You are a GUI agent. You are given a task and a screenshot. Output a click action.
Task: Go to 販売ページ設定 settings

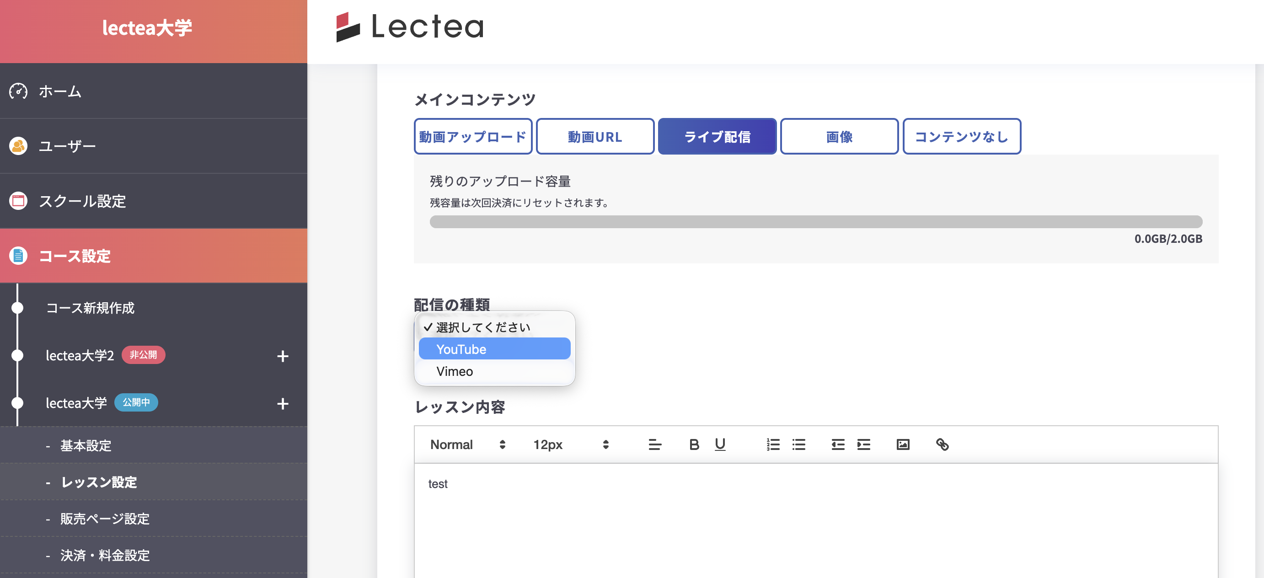(106, 519)
